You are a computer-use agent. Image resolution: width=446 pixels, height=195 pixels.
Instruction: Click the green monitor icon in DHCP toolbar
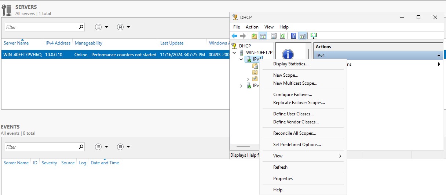pyautogui.click(x=314, y=36)
